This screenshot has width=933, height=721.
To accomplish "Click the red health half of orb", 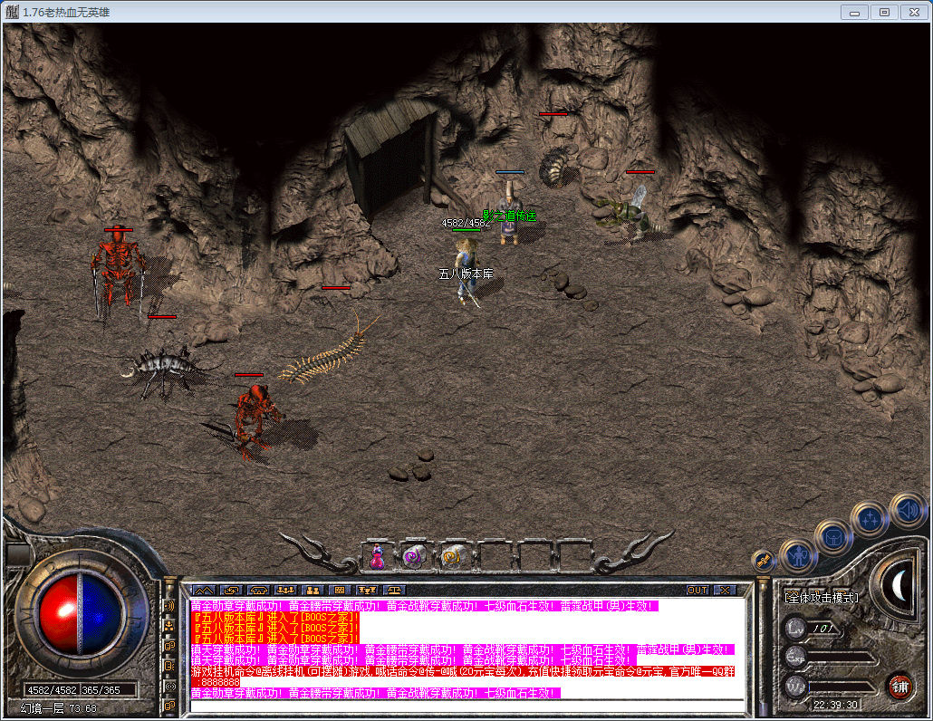I will (x=58, y=614).
